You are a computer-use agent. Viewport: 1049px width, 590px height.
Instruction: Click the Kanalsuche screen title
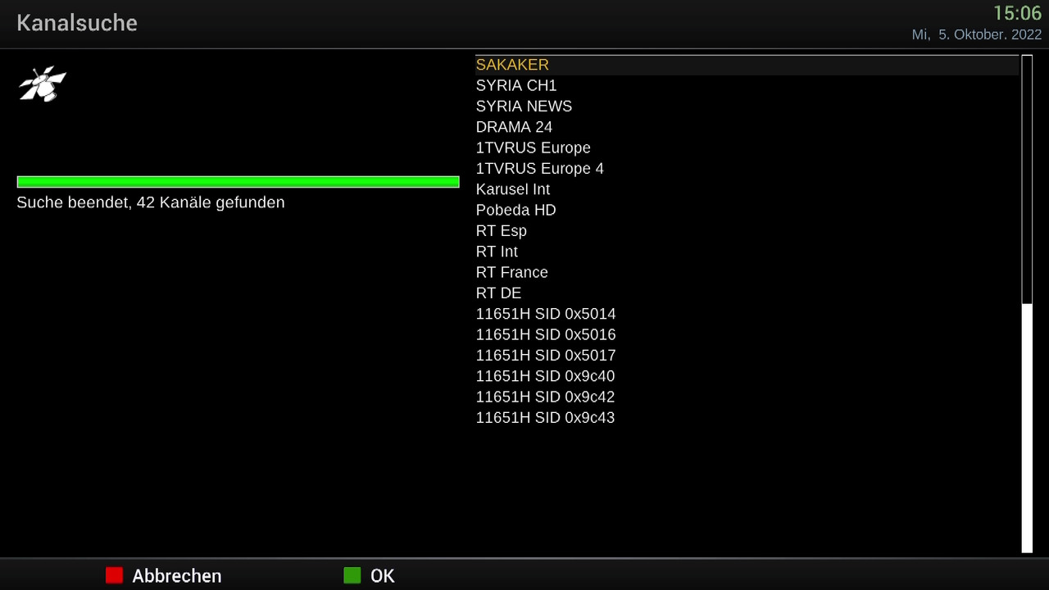[x=77, y=23]
